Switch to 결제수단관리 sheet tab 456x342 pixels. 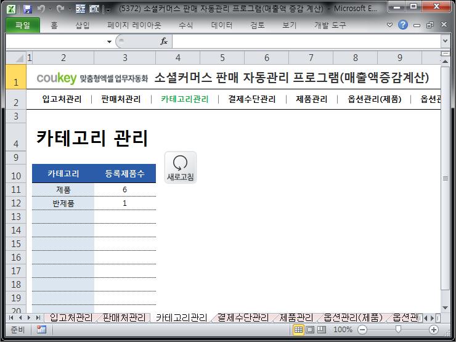click(x=243, y=317)
